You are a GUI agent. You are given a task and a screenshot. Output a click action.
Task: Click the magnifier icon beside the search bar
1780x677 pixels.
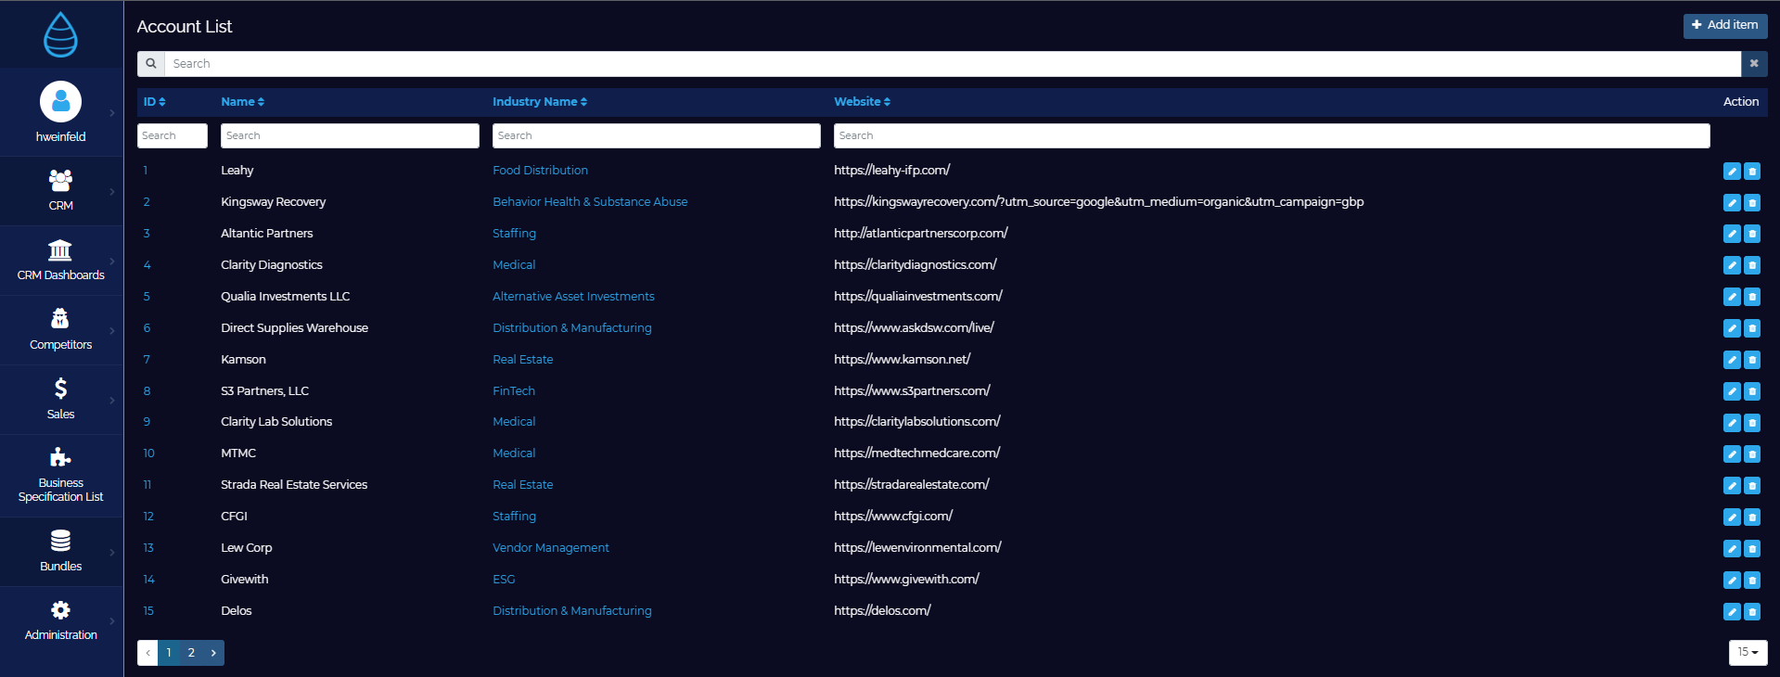click(x=151, y=64)
